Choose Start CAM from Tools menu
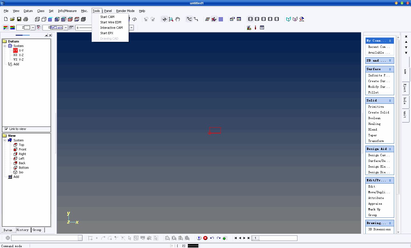This screenshot has height=248, width=411. point(110,17)
